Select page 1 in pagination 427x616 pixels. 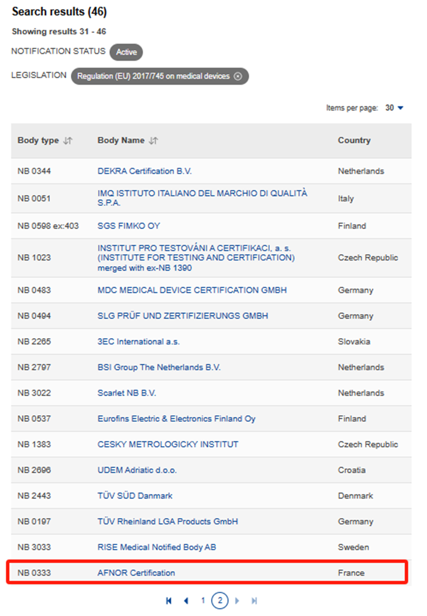(x=203, y=601)
